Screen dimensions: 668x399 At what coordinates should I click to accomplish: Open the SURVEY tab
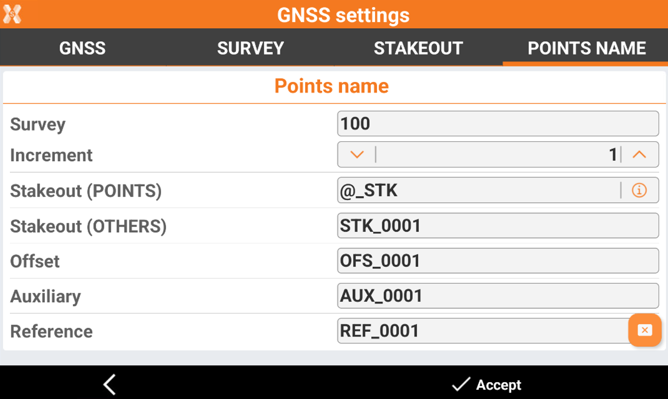click(250, 48)
